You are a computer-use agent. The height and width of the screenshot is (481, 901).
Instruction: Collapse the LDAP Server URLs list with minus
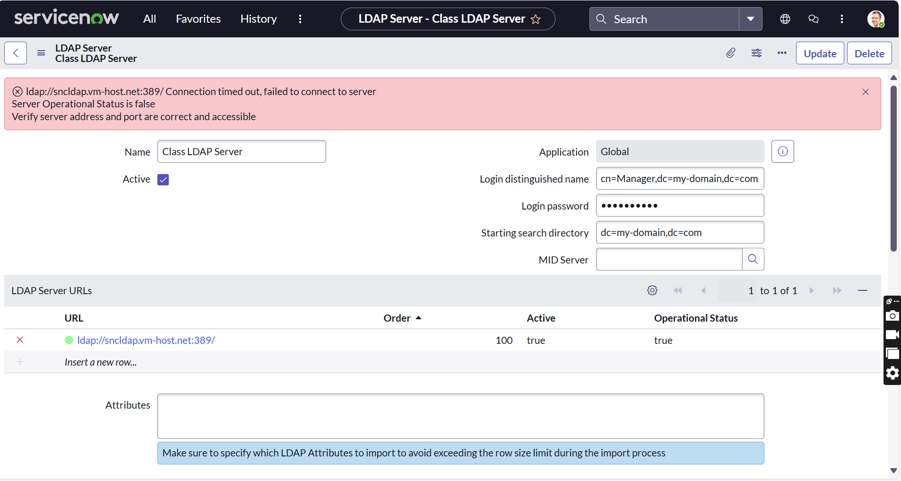tap(863, 290)
